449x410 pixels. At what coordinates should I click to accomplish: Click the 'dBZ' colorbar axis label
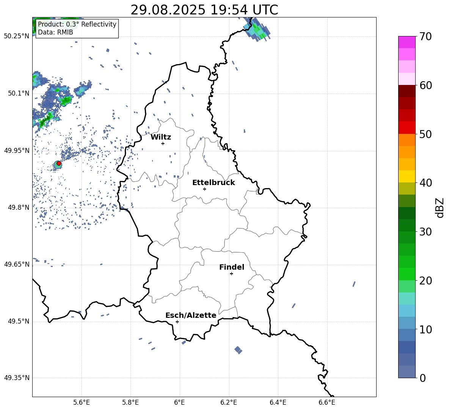(x=440, y=207)
